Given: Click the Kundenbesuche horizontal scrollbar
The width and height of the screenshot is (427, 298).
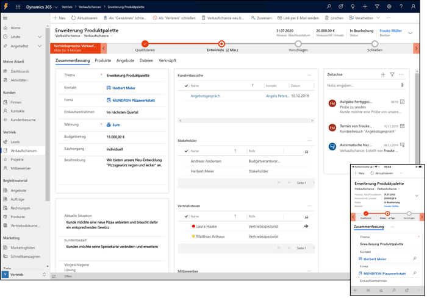Looking at the screenshot, I should (x=246, y=120).
